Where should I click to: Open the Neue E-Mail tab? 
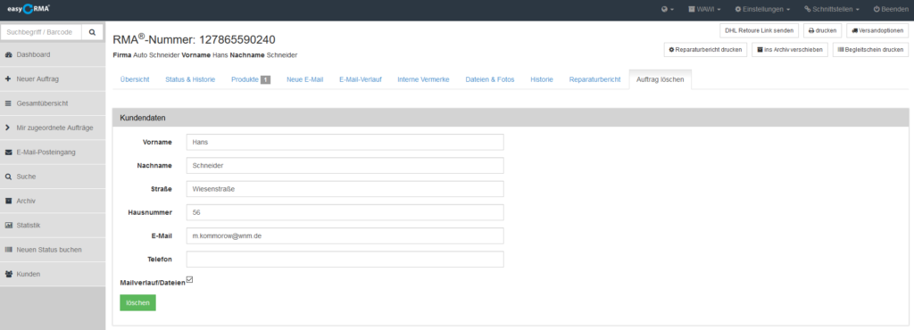(x=305, y=79)
